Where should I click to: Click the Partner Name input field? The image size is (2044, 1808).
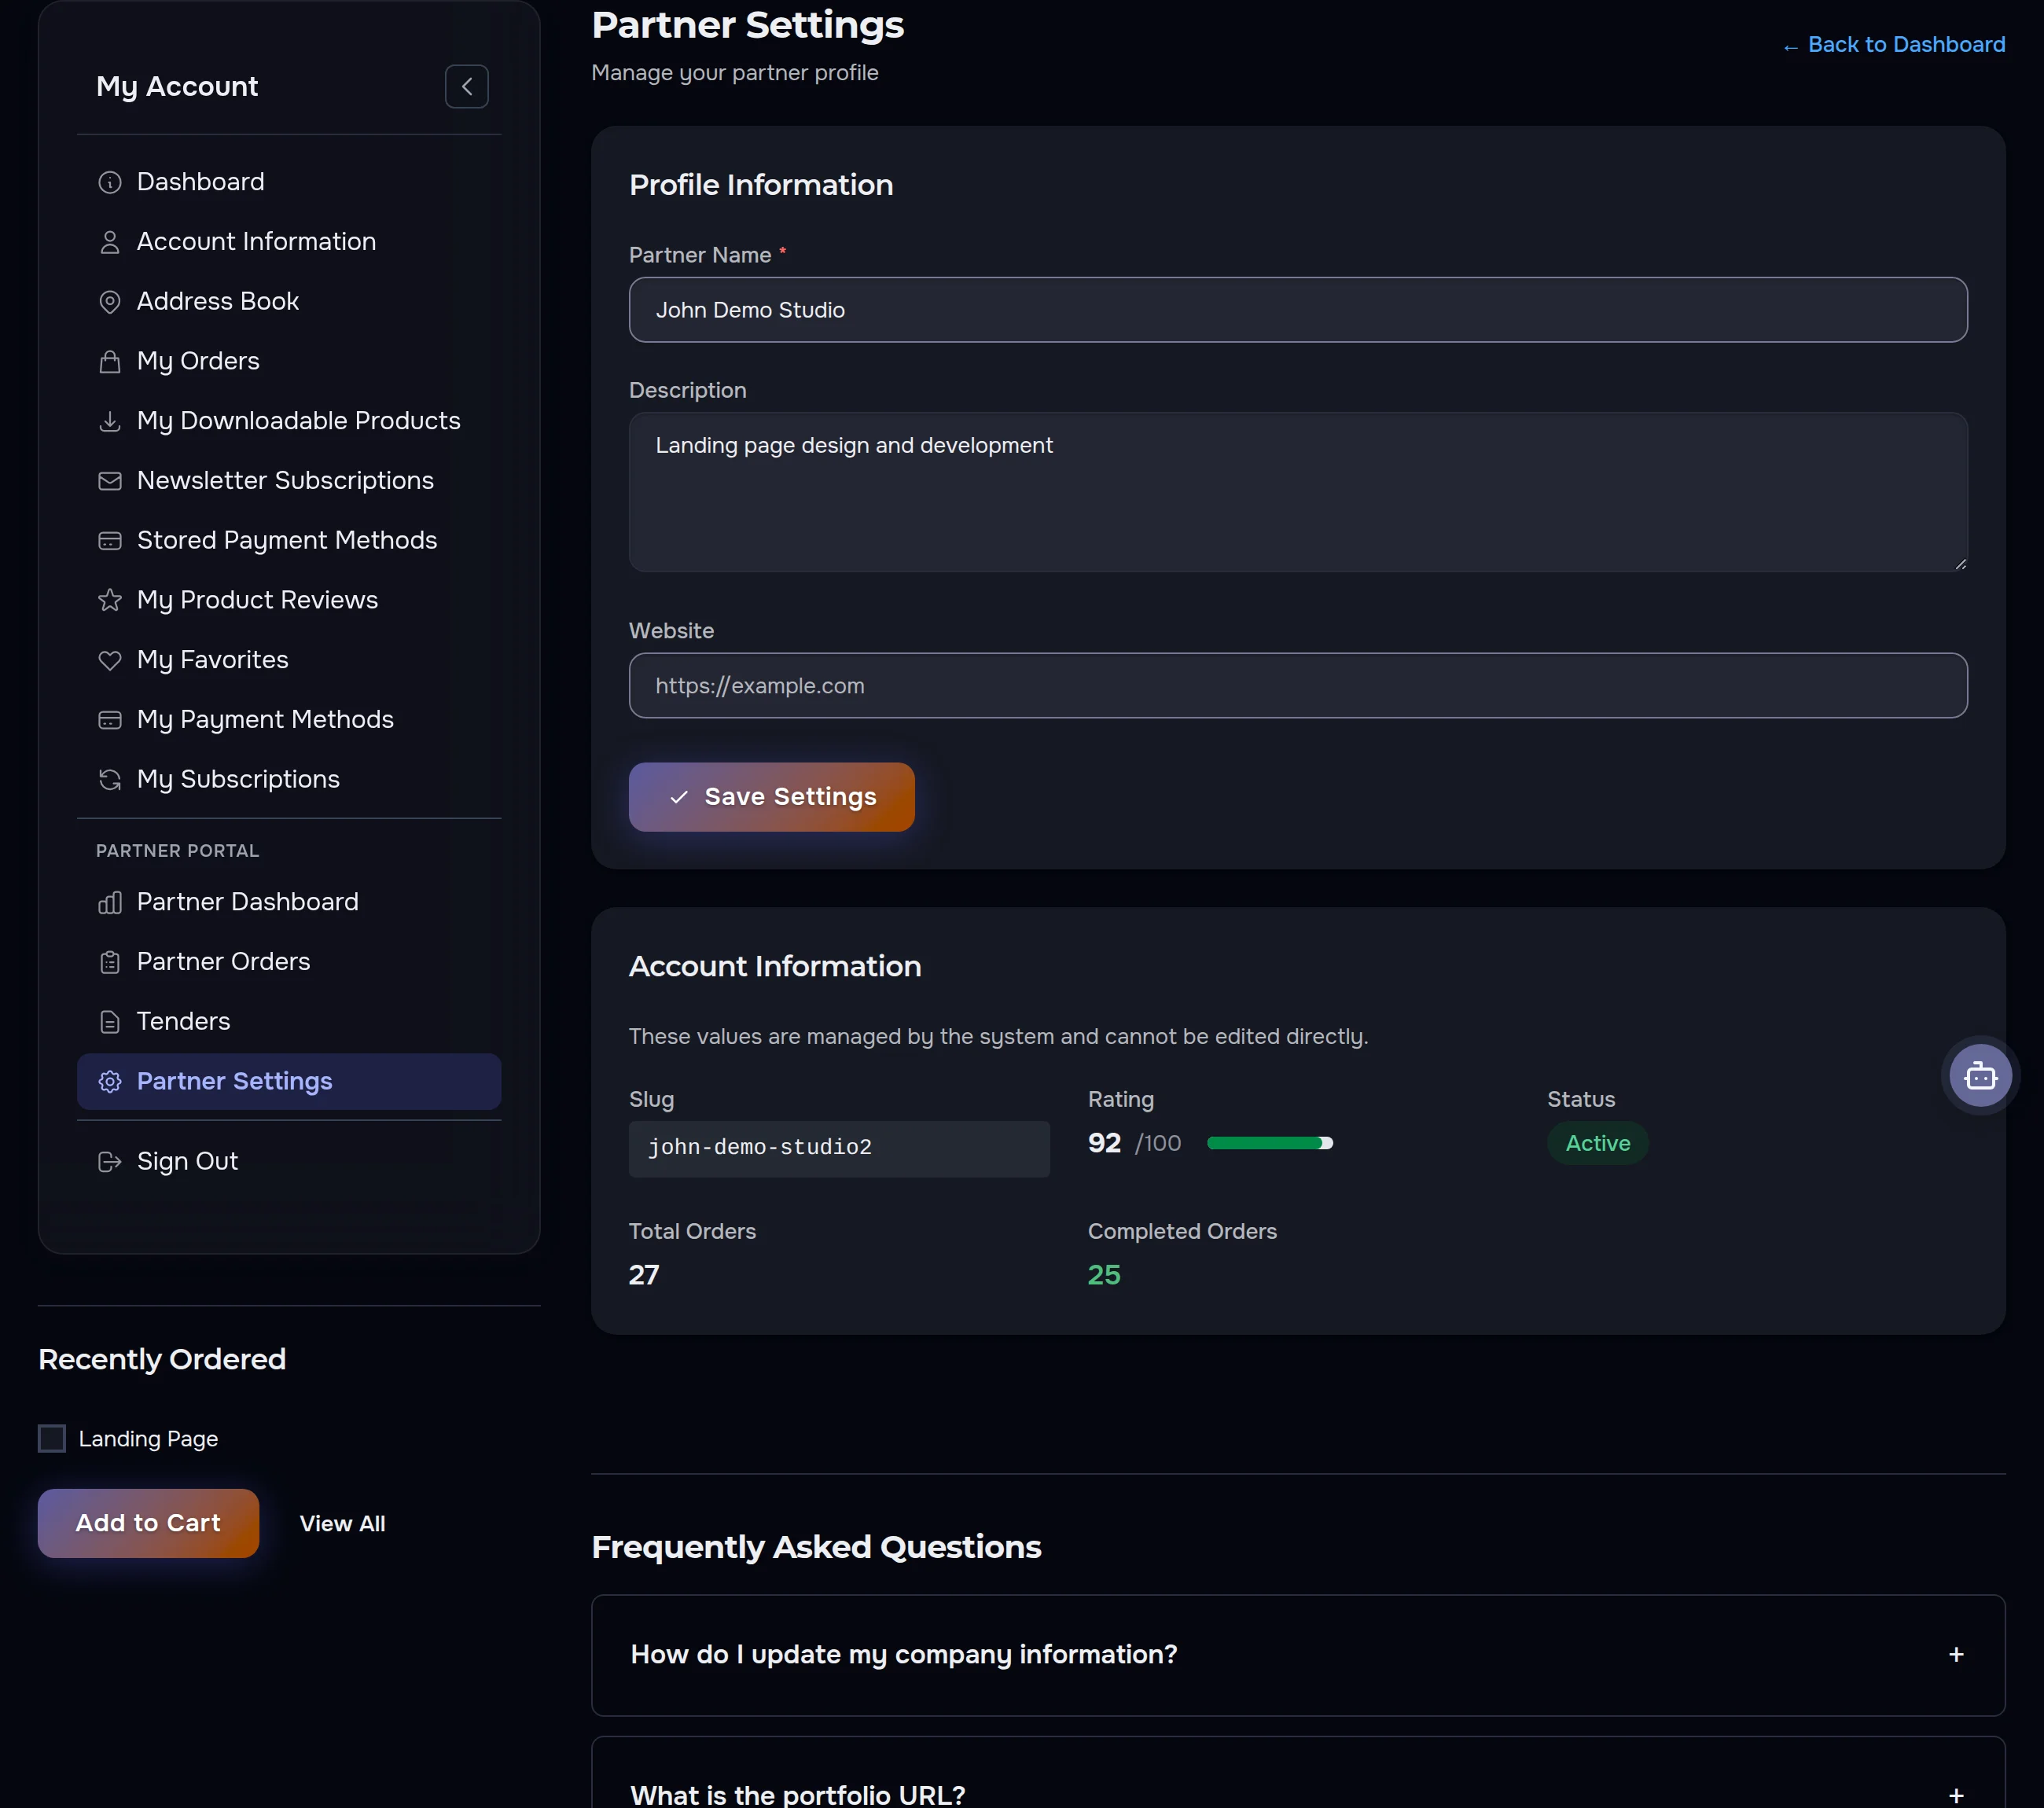tap(1298, 310)
